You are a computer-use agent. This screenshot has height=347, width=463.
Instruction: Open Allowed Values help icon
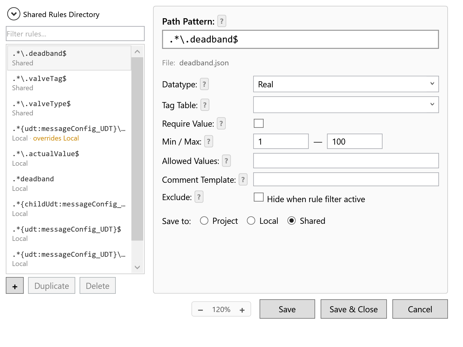coord(226,161)
